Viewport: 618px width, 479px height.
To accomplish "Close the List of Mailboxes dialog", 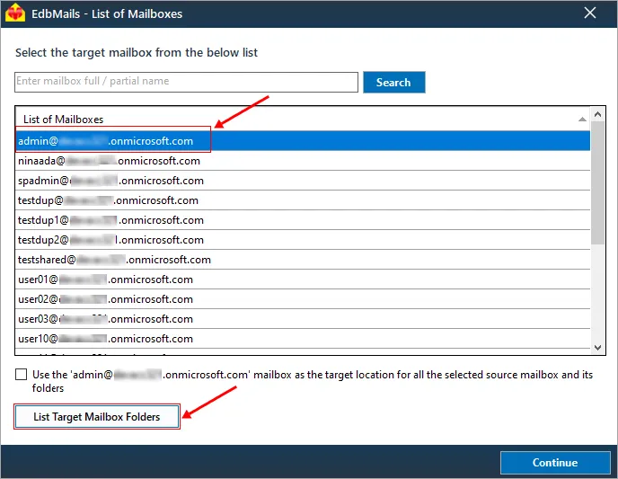I will coord(589,13).
